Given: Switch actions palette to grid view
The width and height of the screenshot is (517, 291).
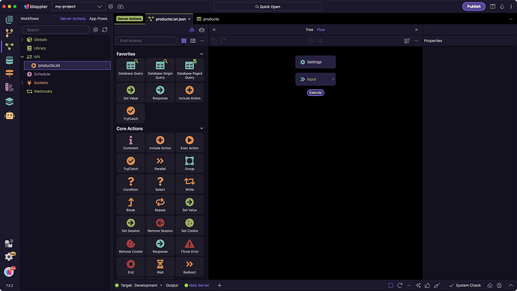Looking at the screenshot, I should [x=184, y=40].
